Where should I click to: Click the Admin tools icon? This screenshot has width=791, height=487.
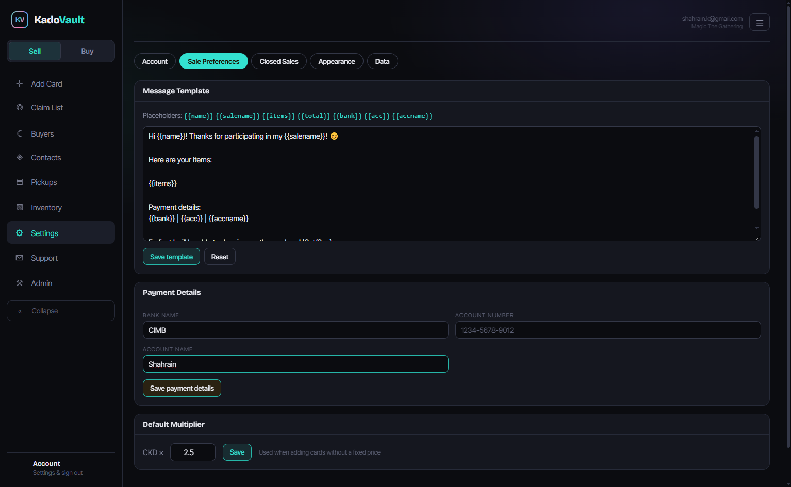point(20,283)
